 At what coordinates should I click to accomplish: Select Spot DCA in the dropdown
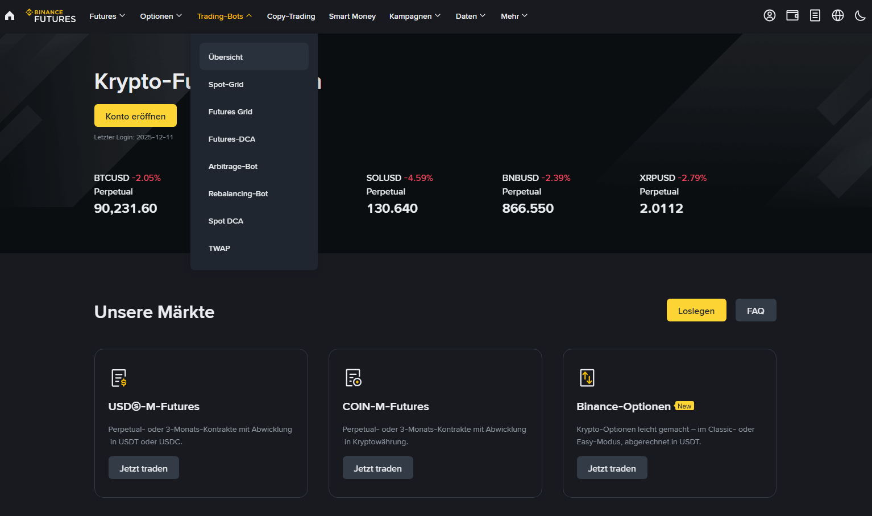[x=254, y=221]
